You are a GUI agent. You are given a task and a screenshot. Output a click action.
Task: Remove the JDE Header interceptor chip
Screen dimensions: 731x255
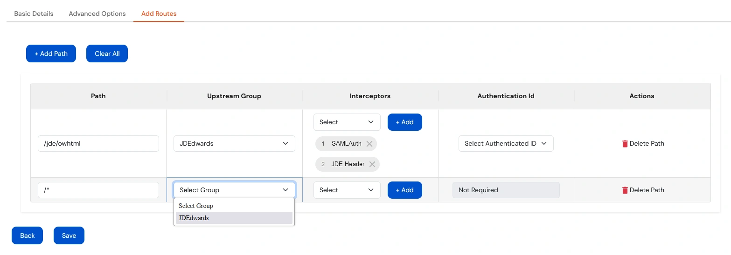tap(372, 164)
